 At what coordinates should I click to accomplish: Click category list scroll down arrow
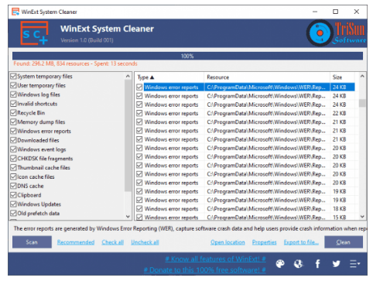point(128,217)
